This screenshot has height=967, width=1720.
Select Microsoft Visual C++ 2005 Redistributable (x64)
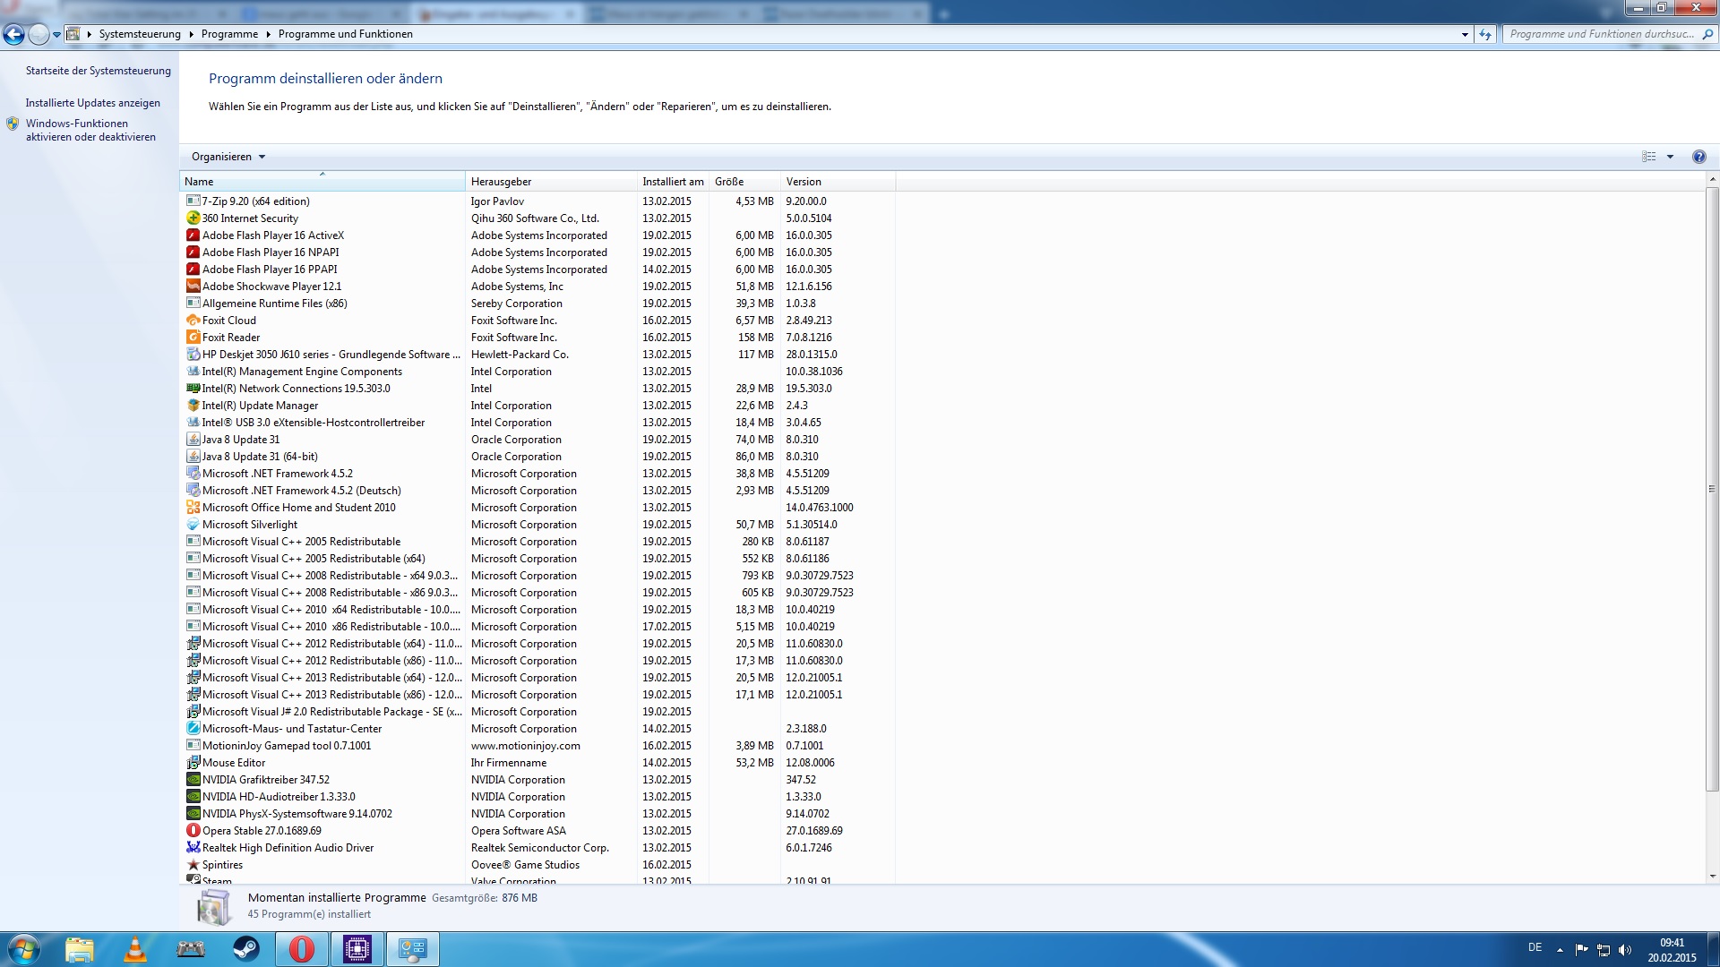click(537, 559)
